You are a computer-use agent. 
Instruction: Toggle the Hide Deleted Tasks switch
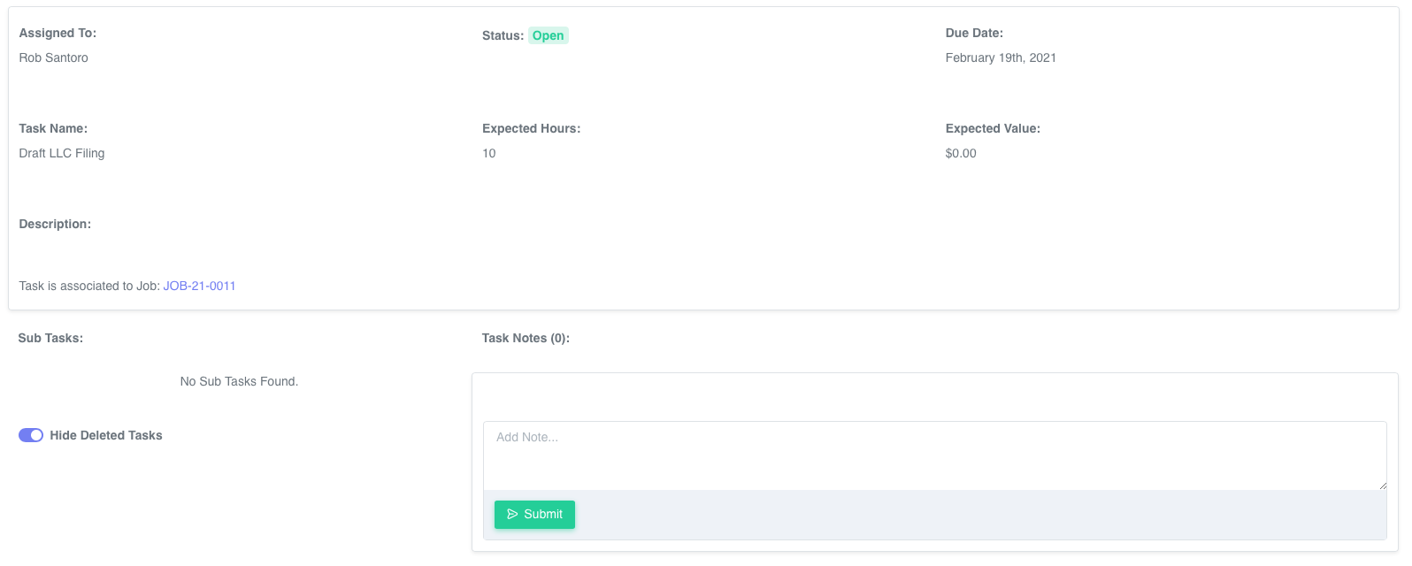point(31,435)
